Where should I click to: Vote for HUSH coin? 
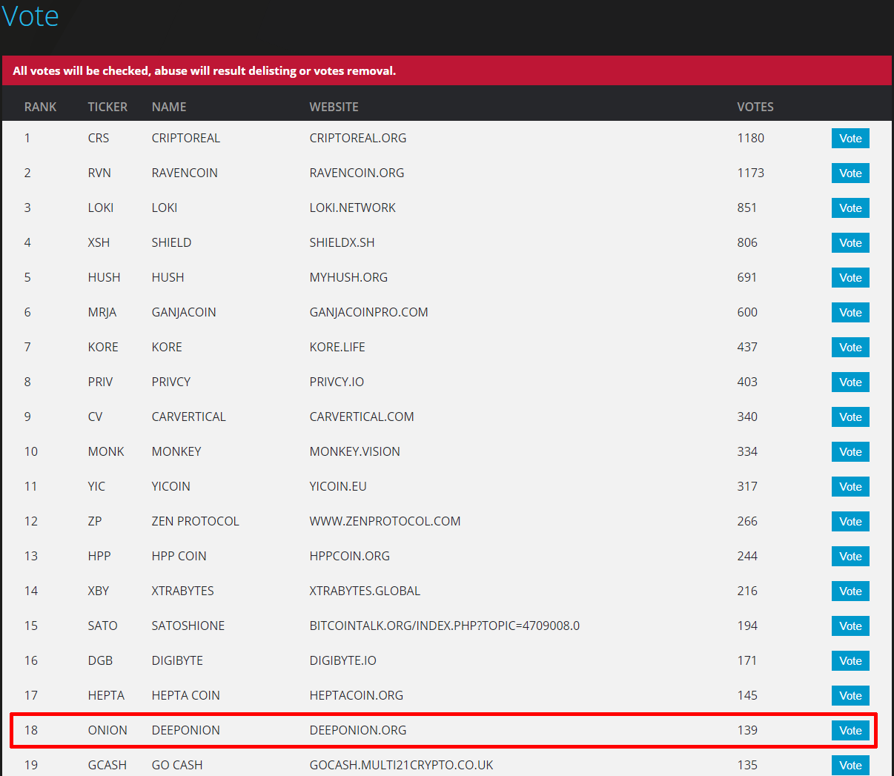tap(850, 278)
